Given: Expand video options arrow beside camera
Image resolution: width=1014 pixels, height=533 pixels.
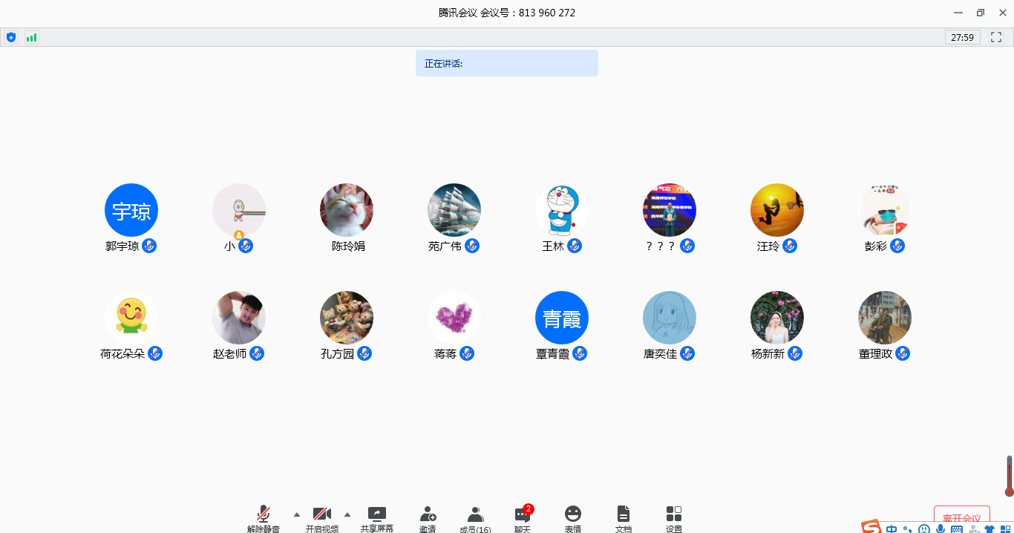Looking at the screenshot, I should tap(347, 514).
